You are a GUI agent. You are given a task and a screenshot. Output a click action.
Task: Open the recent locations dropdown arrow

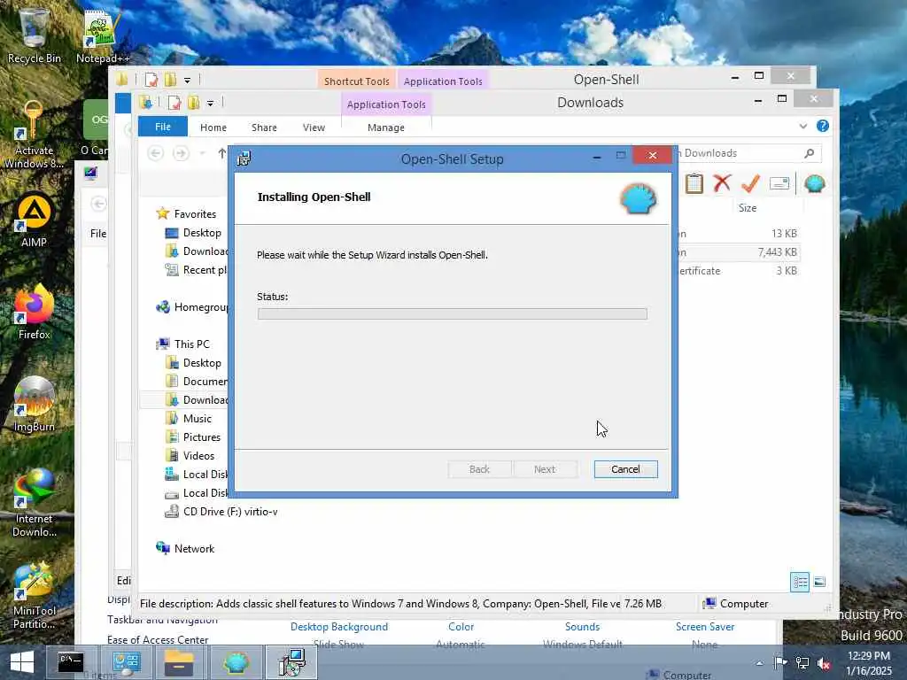tap(203, 153)
